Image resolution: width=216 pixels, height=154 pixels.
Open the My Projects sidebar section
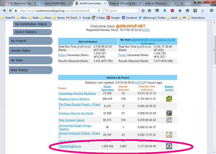pyautogui.click(x=31, y=41)
